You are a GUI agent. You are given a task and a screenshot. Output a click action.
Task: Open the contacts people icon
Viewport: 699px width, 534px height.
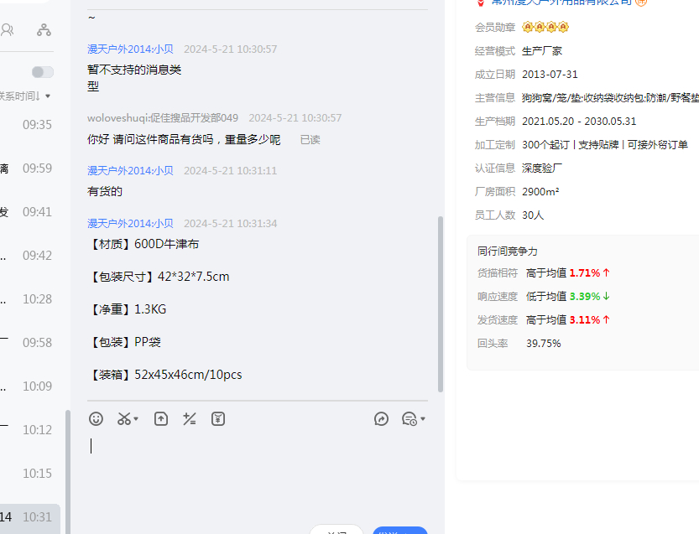tap(8, 30)
